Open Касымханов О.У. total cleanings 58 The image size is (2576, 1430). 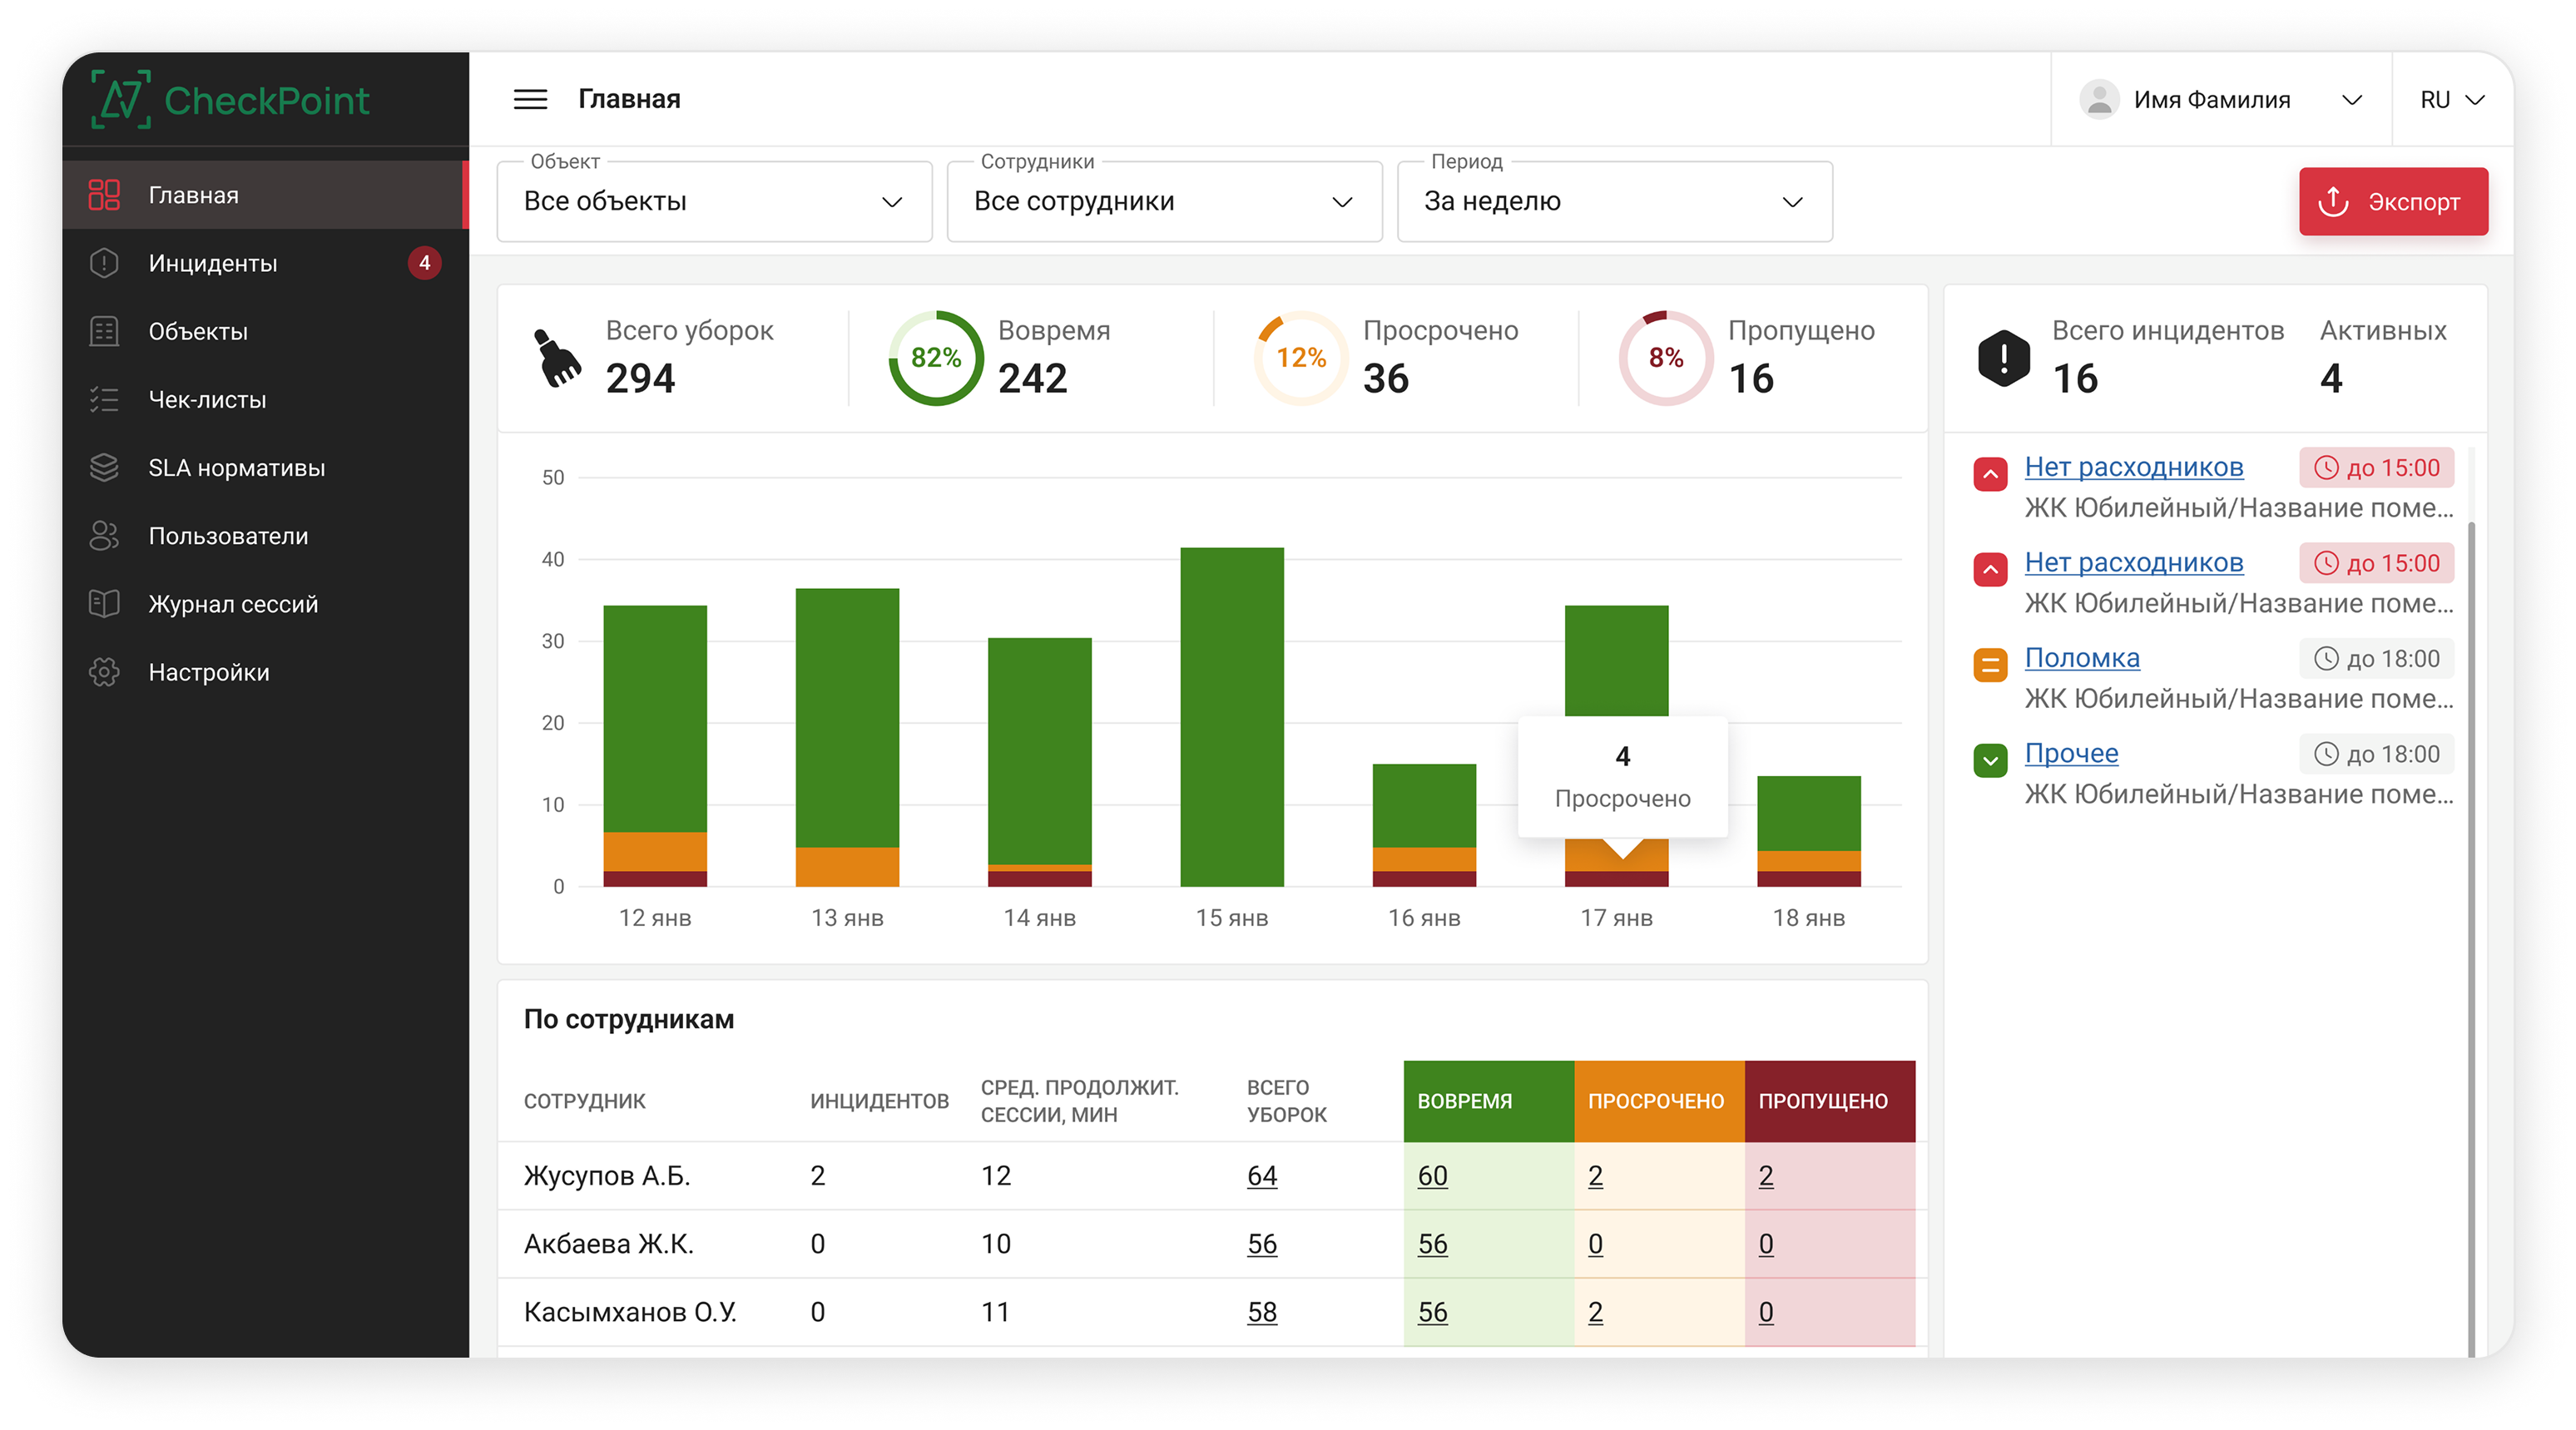1262,1311
